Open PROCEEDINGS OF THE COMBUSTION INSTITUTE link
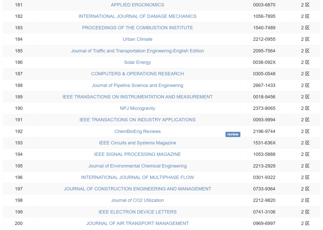The height and width of the screenshot is (230, 323). pyautogui.click(x=137, y=28)
